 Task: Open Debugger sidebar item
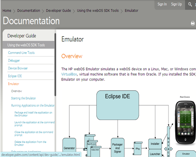click(x=14, y=60)
